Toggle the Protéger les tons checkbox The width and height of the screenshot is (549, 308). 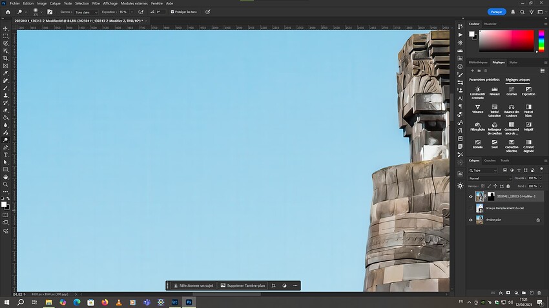point(172,12)
